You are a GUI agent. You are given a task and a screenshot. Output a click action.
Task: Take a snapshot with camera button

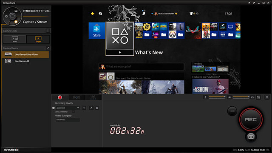(x=251, y=137)
